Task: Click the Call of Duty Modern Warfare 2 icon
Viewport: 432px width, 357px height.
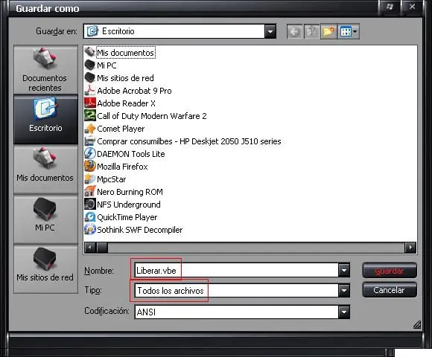Action: pyautogui.click(x=90, y=116)
